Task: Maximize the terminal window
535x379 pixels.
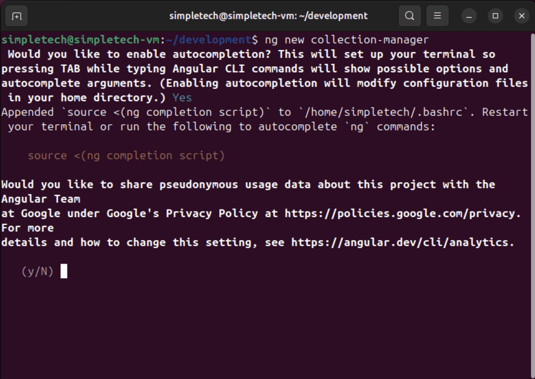Action: (x=495, y=16)
